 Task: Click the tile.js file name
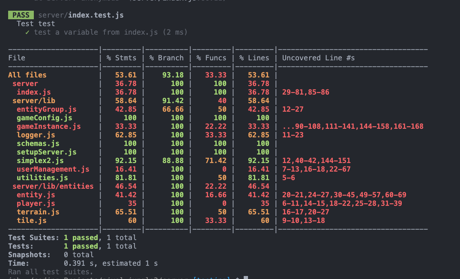[x=32, y=220]
